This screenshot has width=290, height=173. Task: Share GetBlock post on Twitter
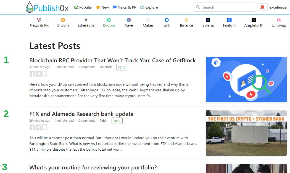[x=39, y=74]
